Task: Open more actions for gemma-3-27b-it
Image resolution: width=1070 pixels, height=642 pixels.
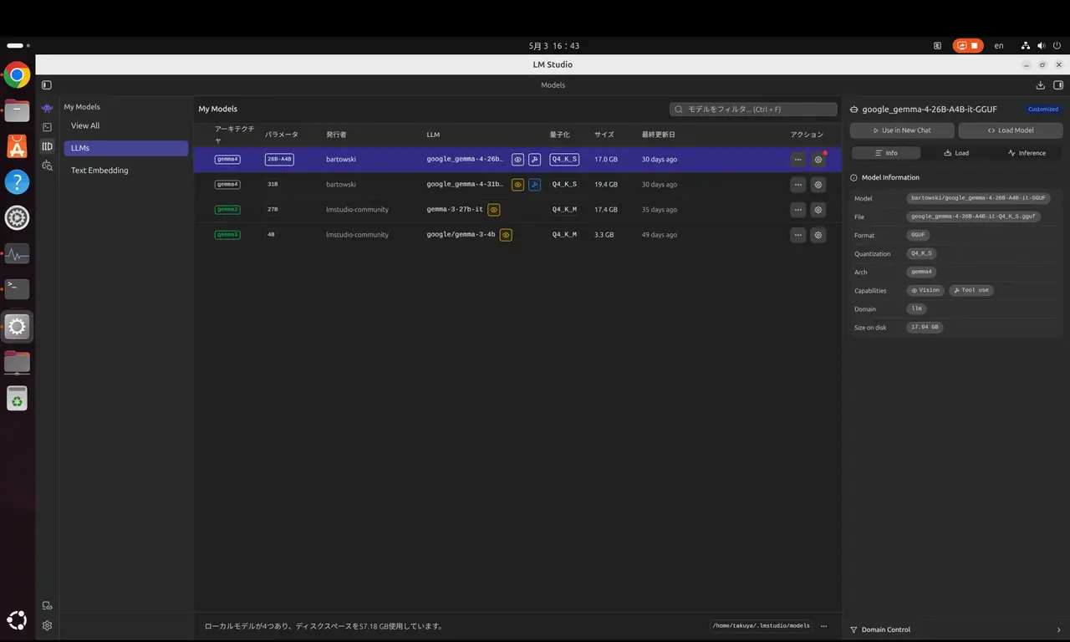Action: pos(798,210)
